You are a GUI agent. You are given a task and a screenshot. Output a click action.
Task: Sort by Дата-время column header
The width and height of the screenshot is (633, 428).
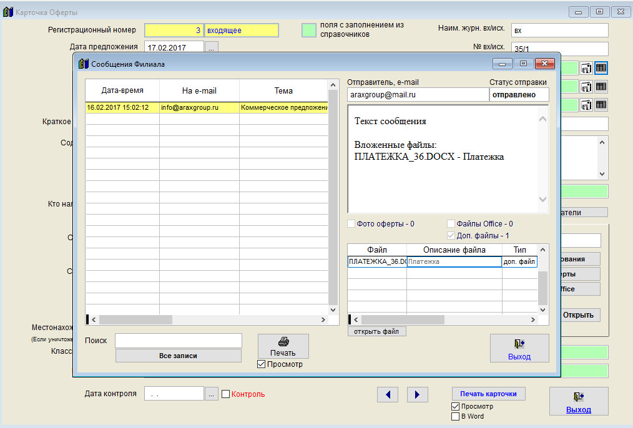pos(122,90)
